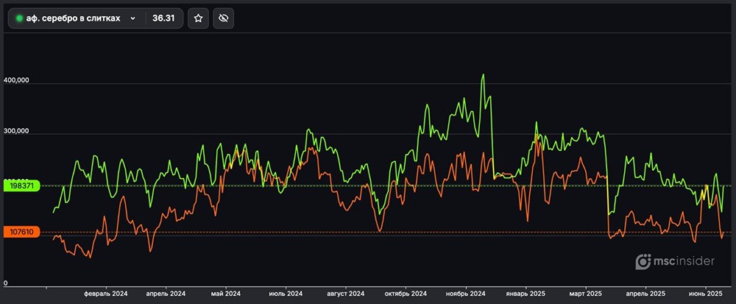
Task: Click the май 2024 axis label
Action: pyautogui.click(x=226, y=294)
